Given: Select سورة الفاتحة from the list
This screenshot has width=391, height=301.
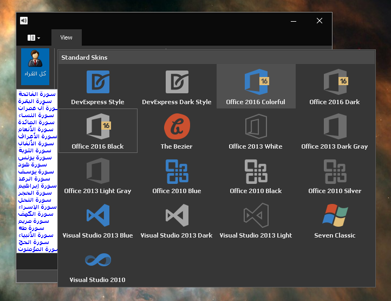Looking at the screenshot, I should point(37,94).
